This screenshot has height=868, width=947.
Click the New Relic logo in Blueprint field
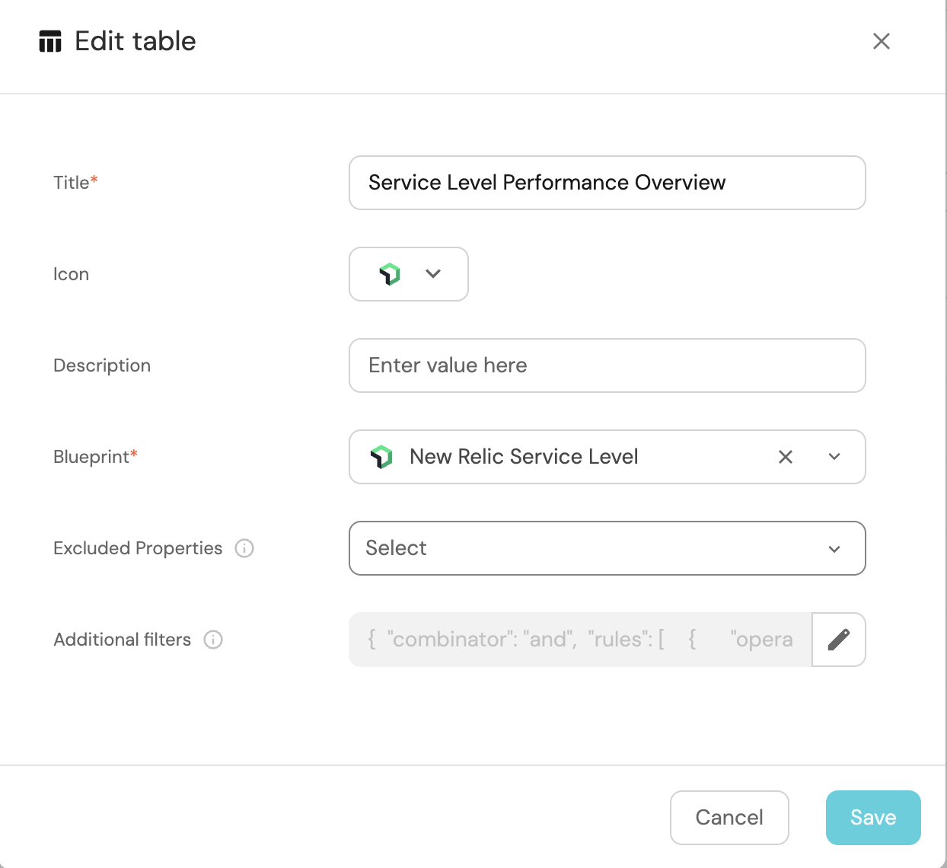point(381,457)
